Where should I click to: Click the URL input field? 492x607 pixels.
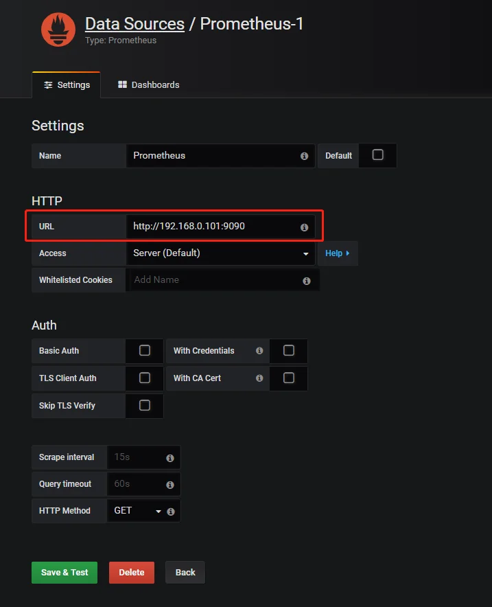click(x=220, y=227)
